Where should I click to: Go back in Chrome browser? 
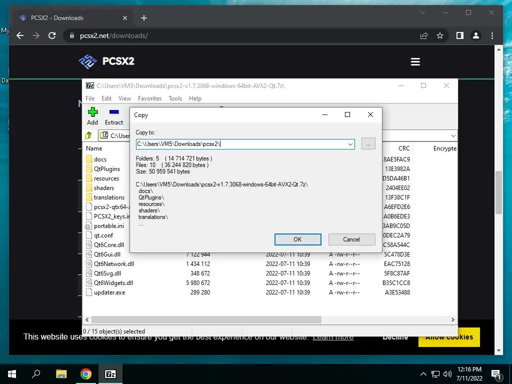tap(20, 35)
